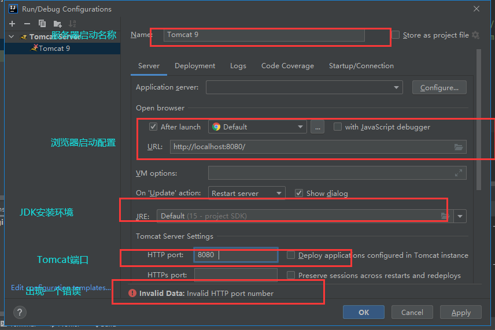Viewport: 495px width, 330px height.
Task: Browse for JRE folder icon
Action: 445,216
